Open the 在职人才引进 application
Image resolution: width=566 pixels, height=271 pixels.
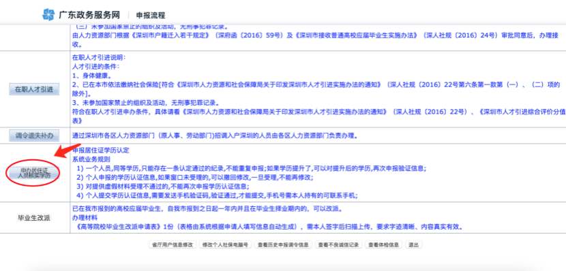[x=34, y=89]
